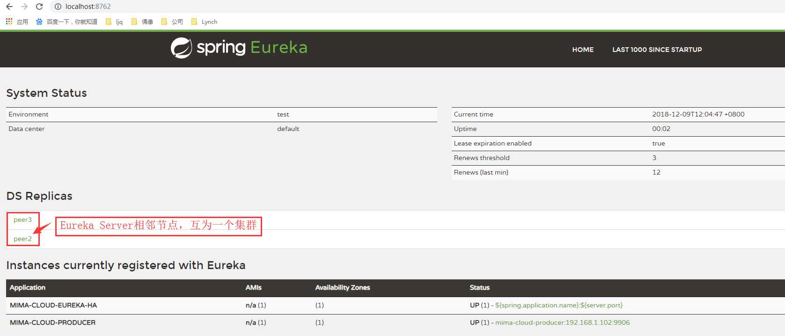Reload the page with refresh icon
This screenshot has width=785, height=336.
[39, 7]
